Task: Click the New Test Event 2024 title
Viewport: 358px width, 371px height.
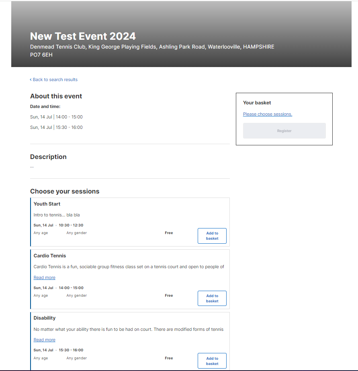Action: 83,36
